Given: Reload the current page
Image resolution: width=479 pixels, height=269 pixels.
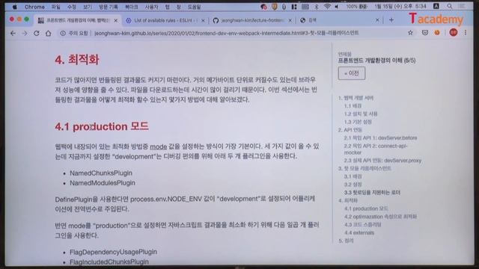Looking at the screenshot, I should pos(37,33).
